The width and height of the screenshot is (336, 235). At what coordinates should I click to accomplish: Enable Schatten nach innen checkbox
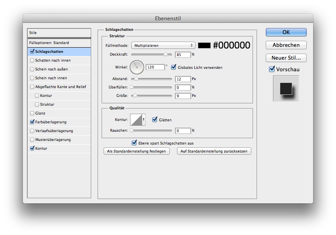pos(32,60)
